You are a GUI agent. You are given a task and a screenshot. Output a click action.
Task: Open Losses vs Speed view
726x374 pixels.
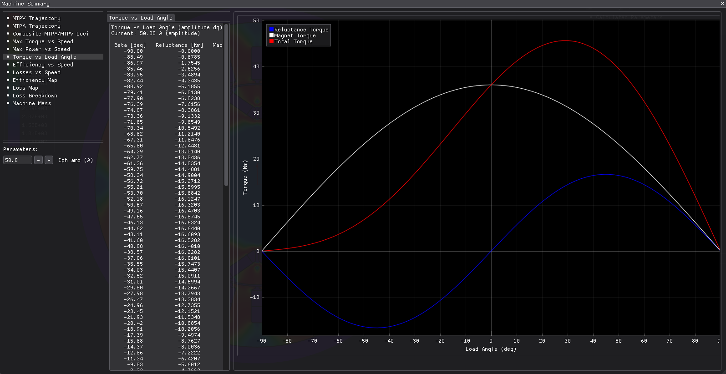36,72
